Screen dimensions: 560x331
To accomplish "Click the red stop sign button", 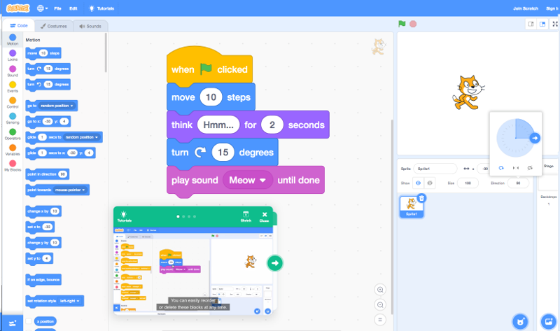I will click(413, 24).
